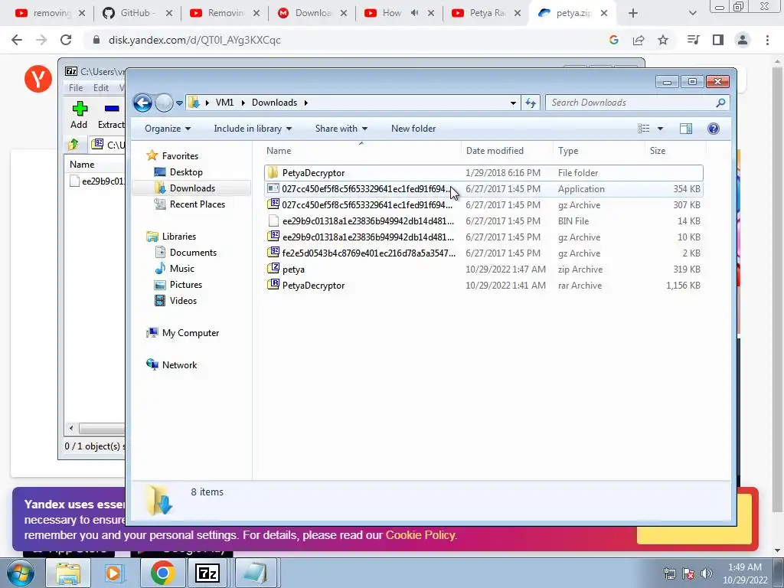The image size is (784, 588).
Task: Select the ee29b9c0 gz Archive file
Action: tap(484, 237)
